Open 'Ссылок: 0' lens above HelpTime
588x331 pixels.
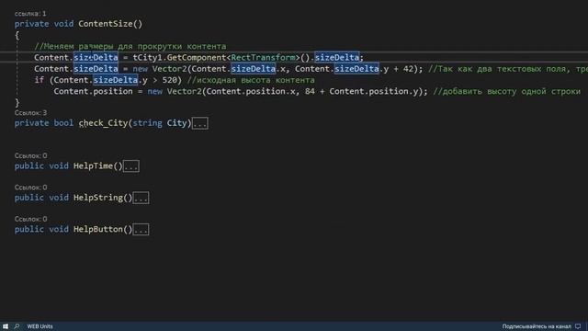click(30, 155)
